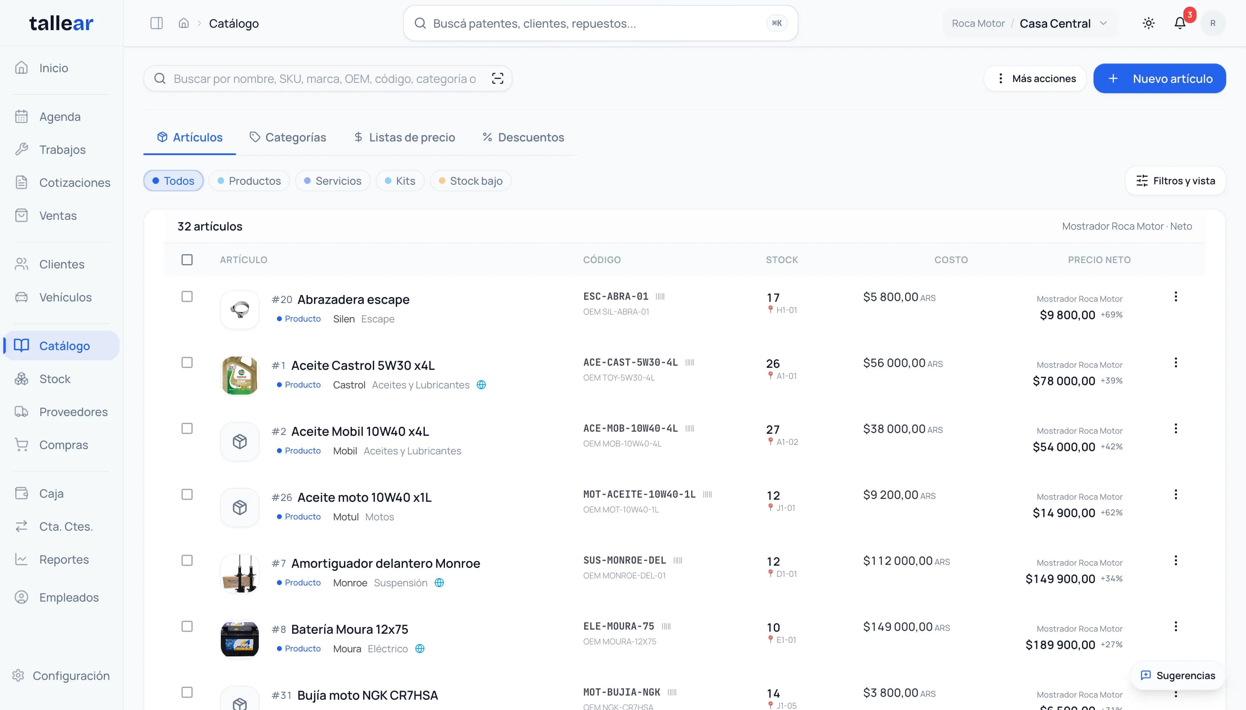Open the Stock section in sidebar

54,379
